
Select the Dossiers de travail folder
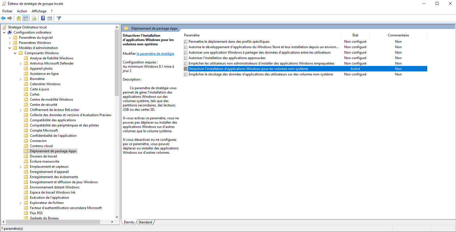pos(43,156)
